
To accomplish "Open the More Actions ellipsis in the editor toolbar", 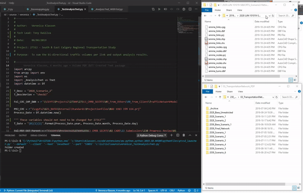I will coord(196,9).
